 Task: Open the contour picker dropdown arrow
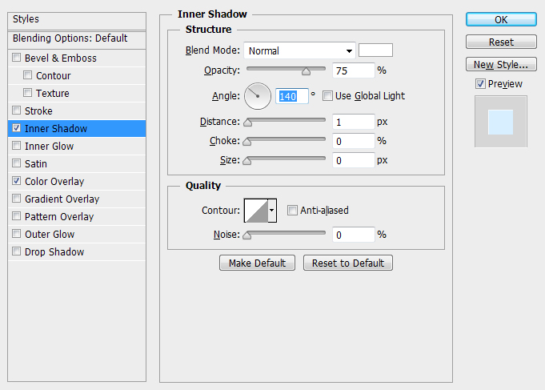[x=272, y=211]
